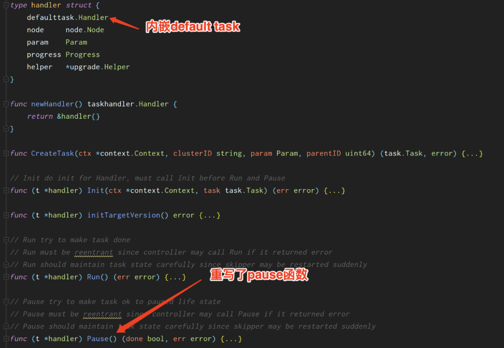The width and height of the screenshot is (504, 348).
Task: Collapse the Run comment block fold marker
Action: click(6, 240)
